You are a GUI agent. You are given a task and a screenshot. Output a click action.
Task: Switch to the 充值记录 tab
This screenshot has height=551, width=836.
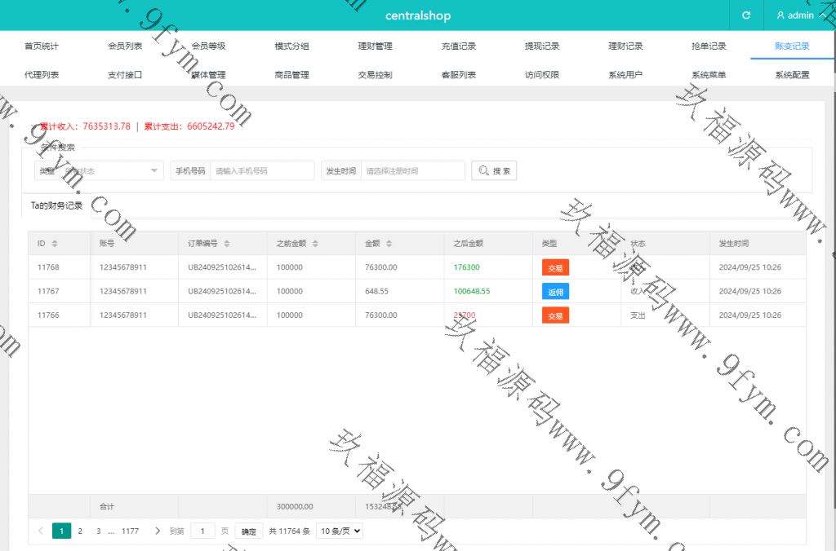(x=459, y=46)
